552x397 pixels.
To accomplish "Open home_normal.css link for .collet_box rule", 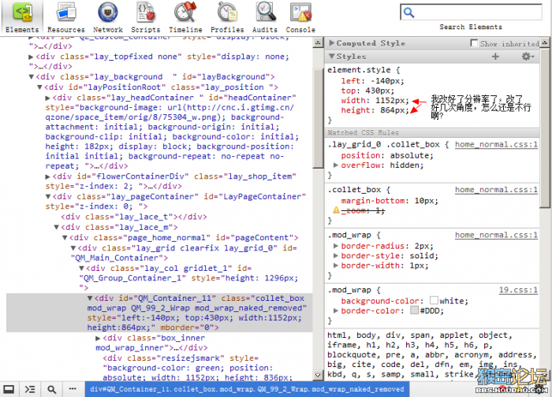I will tap(496, 190).
